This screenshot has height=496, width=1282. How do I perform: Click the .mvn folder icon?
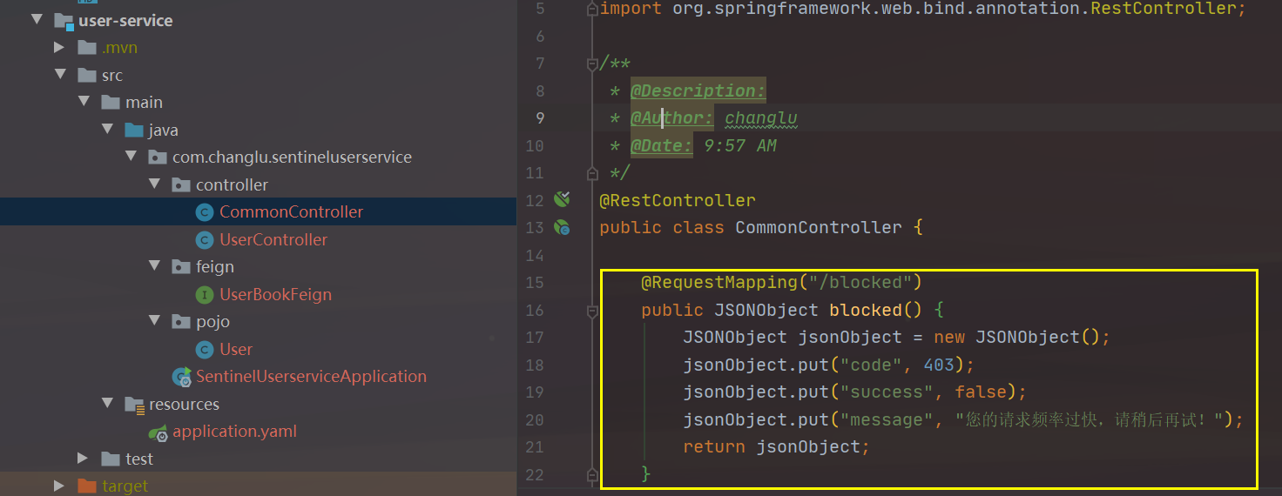(x=87, y=47)
